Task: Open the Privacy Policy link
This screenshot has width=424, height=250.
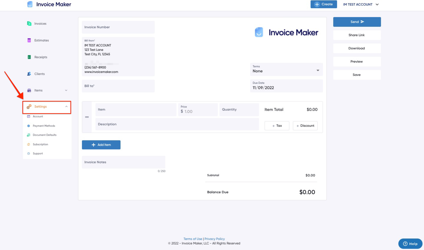Action: [x=215, y=239]
